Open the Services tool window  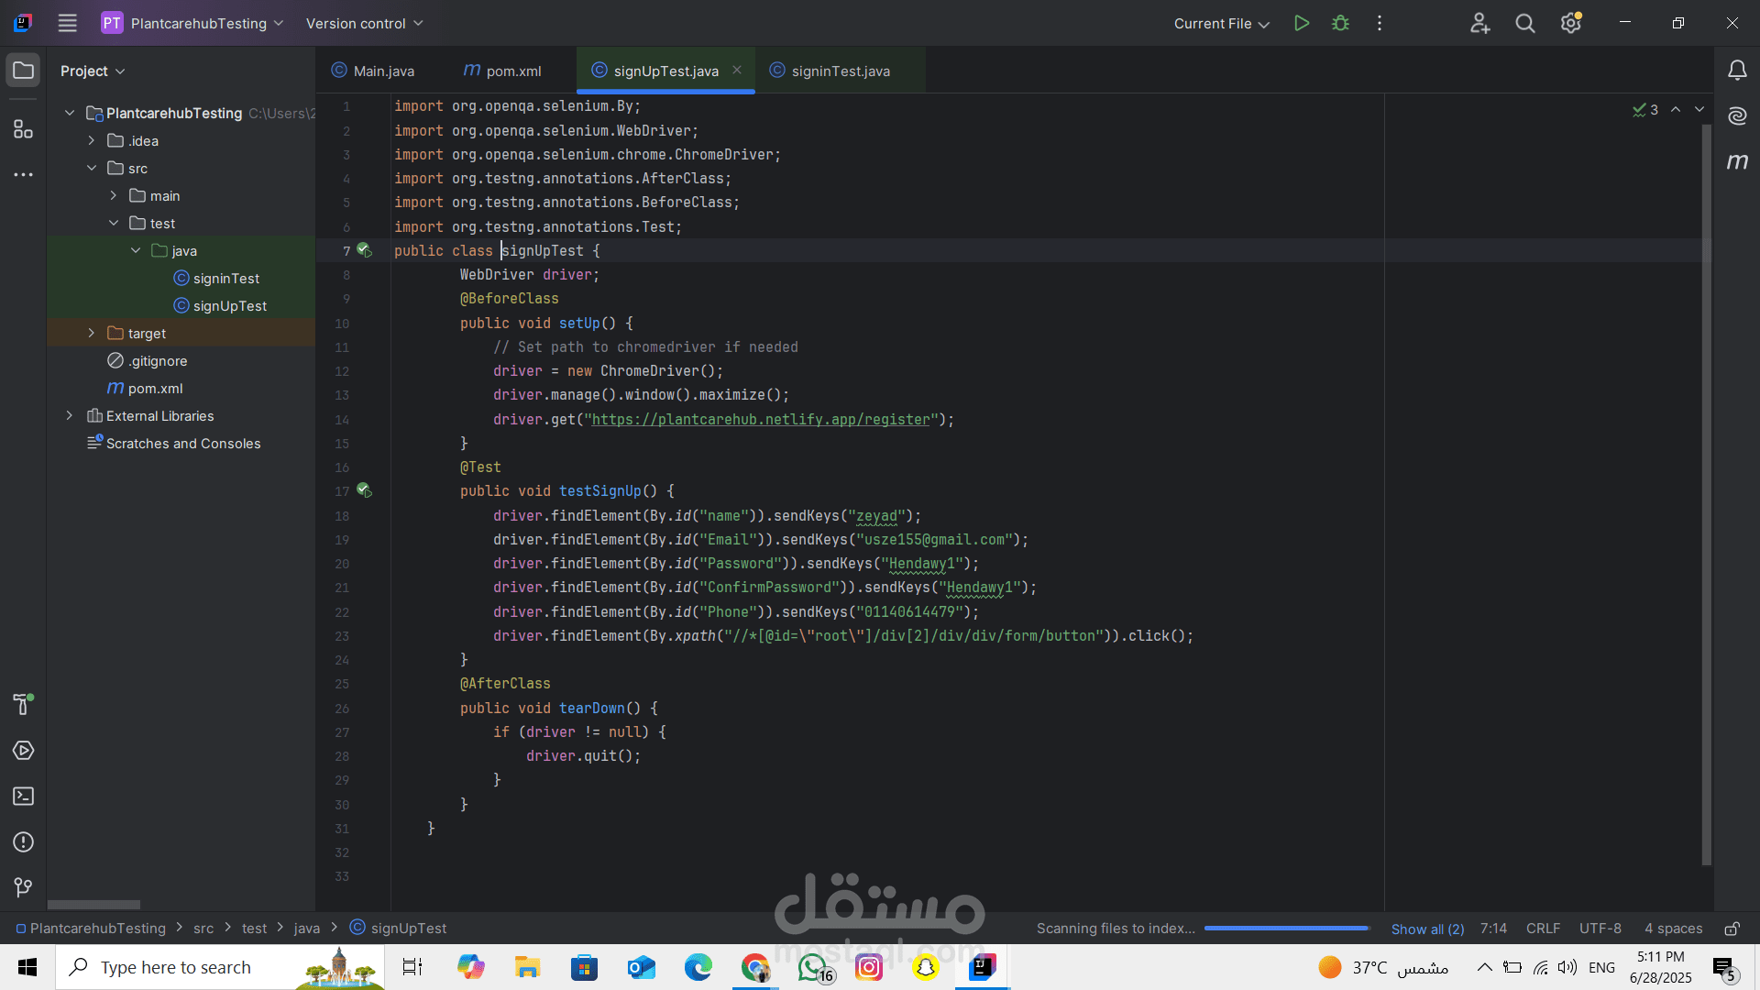[23, 751]
